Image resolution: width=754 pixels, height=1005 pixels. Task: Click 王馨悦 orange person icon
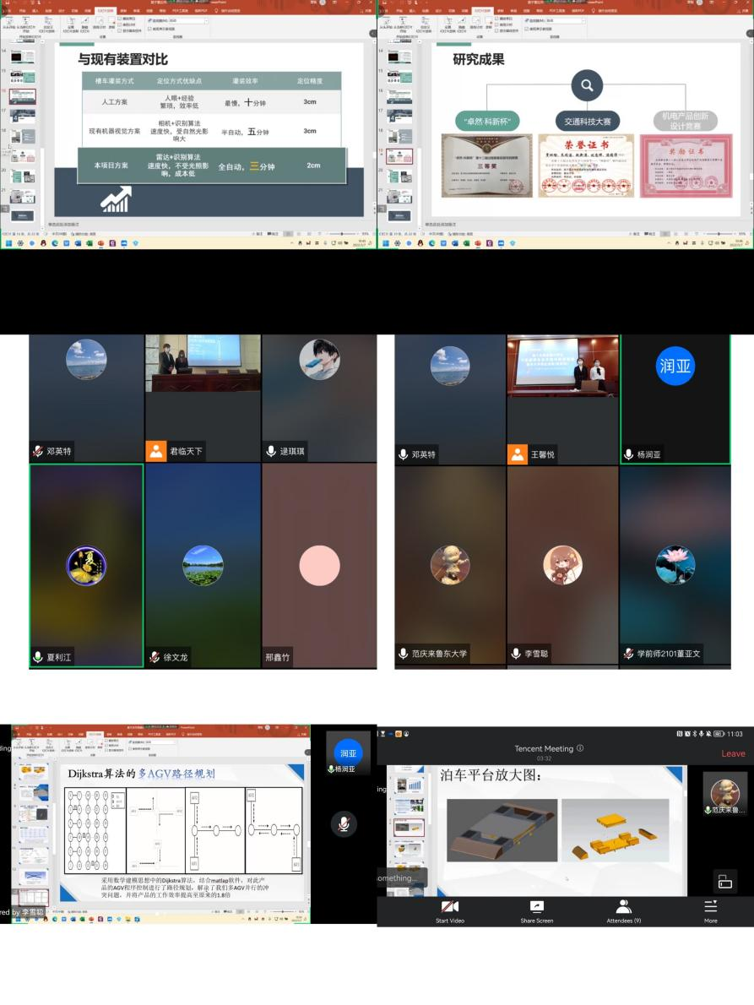[x=518, y=454]
